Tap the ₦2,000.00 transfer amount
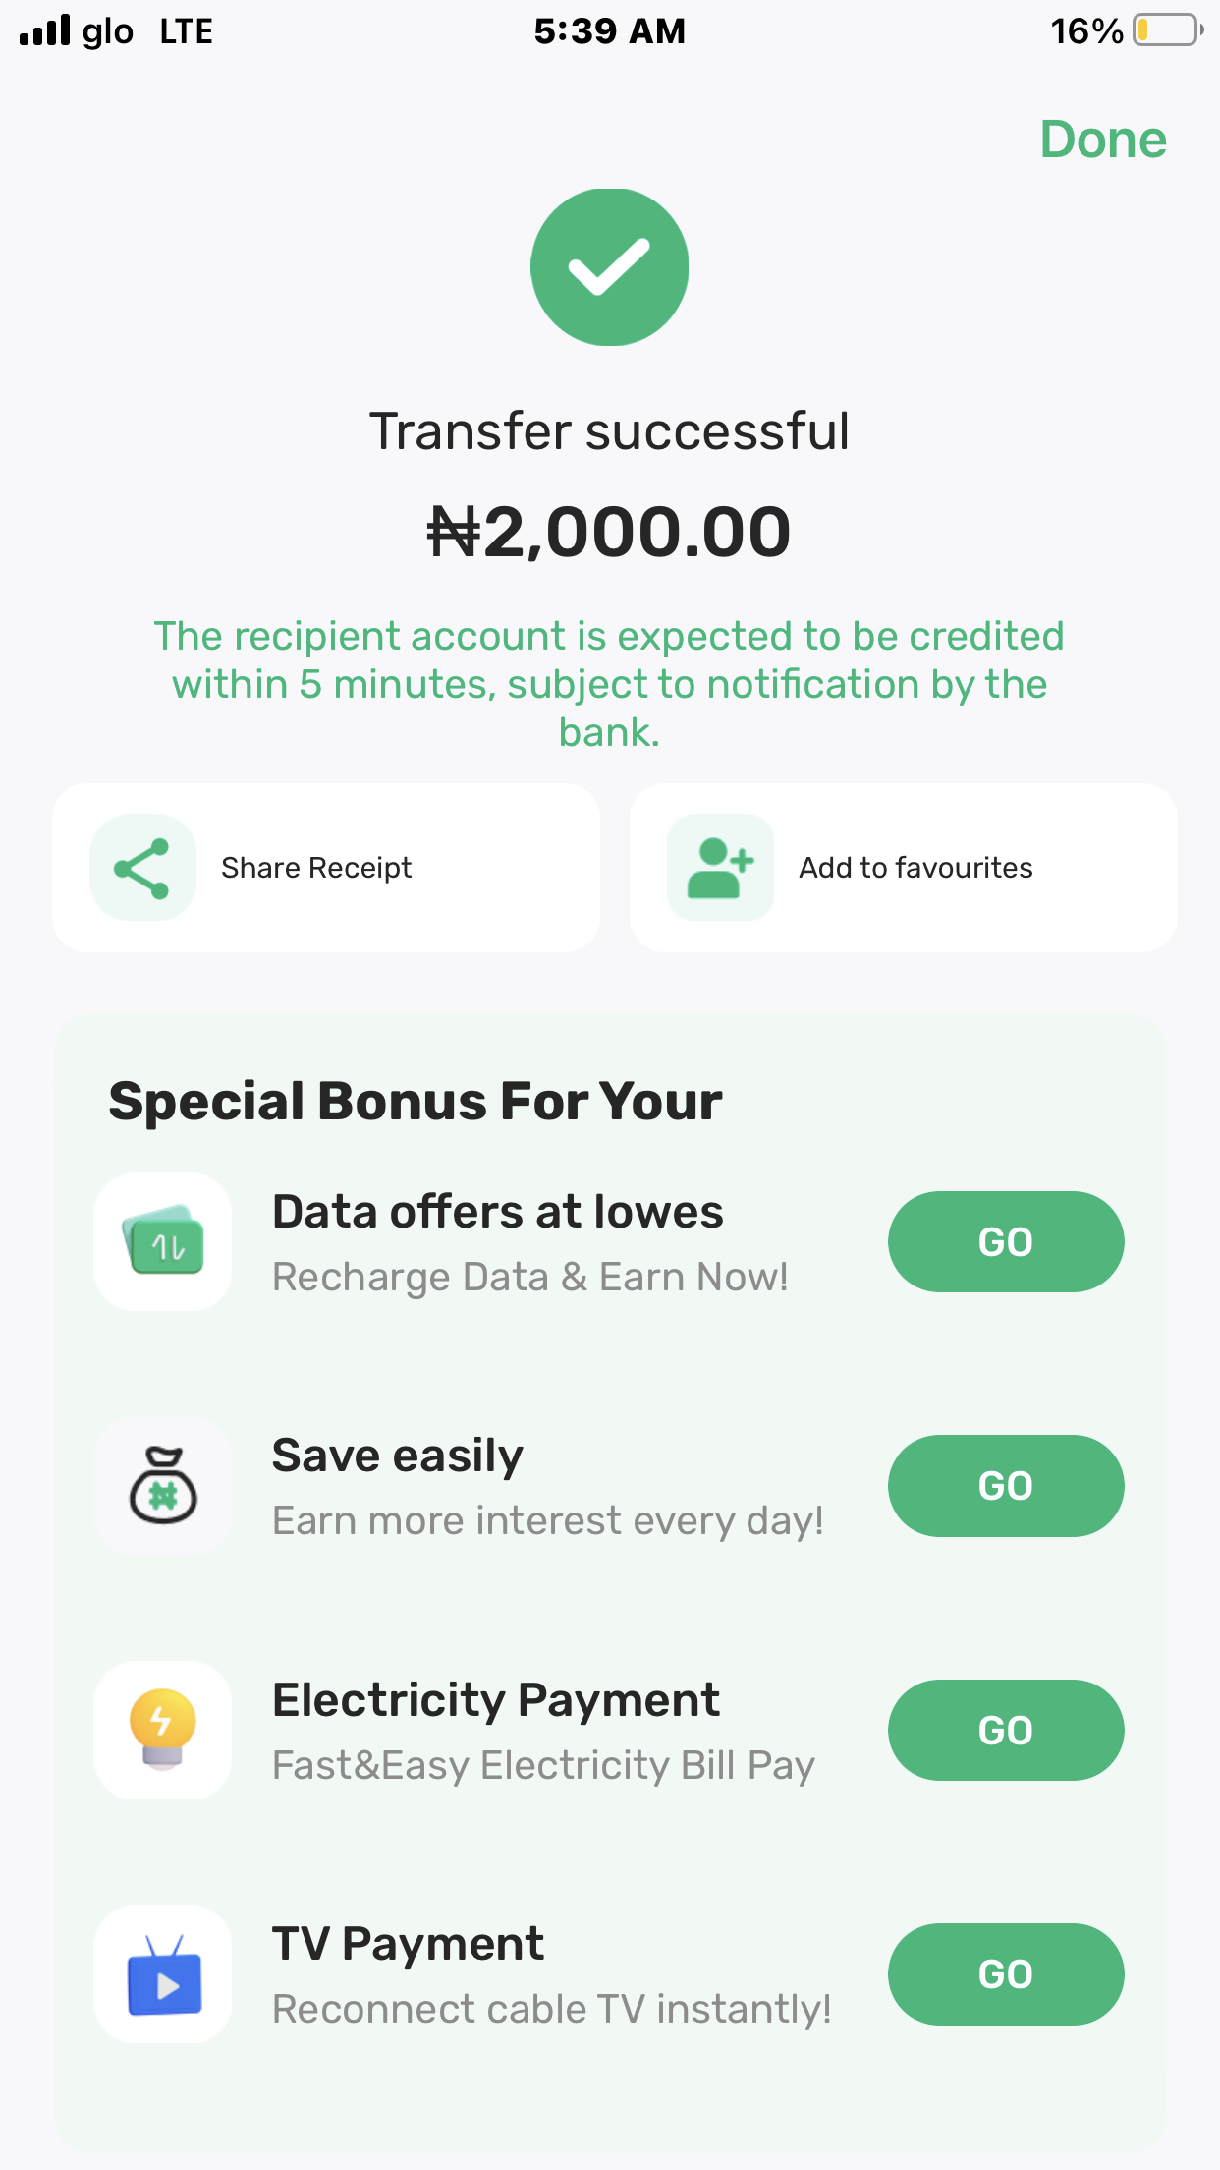Viewport: 1220px width, 2170px height. click(609, 532)
